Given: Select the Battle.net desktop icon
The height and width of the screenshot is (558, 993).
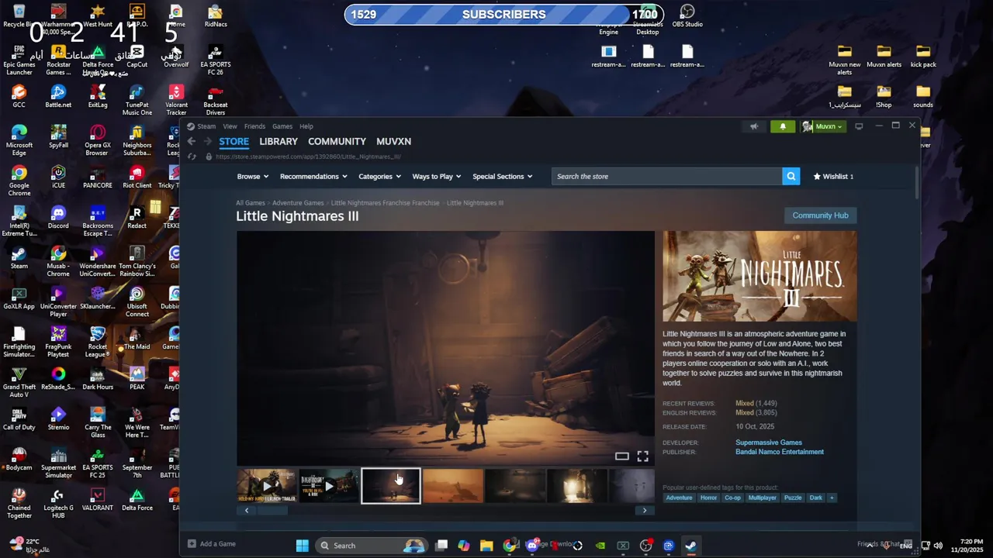Looking at the screenshot, I should click(x=58, y=95).
